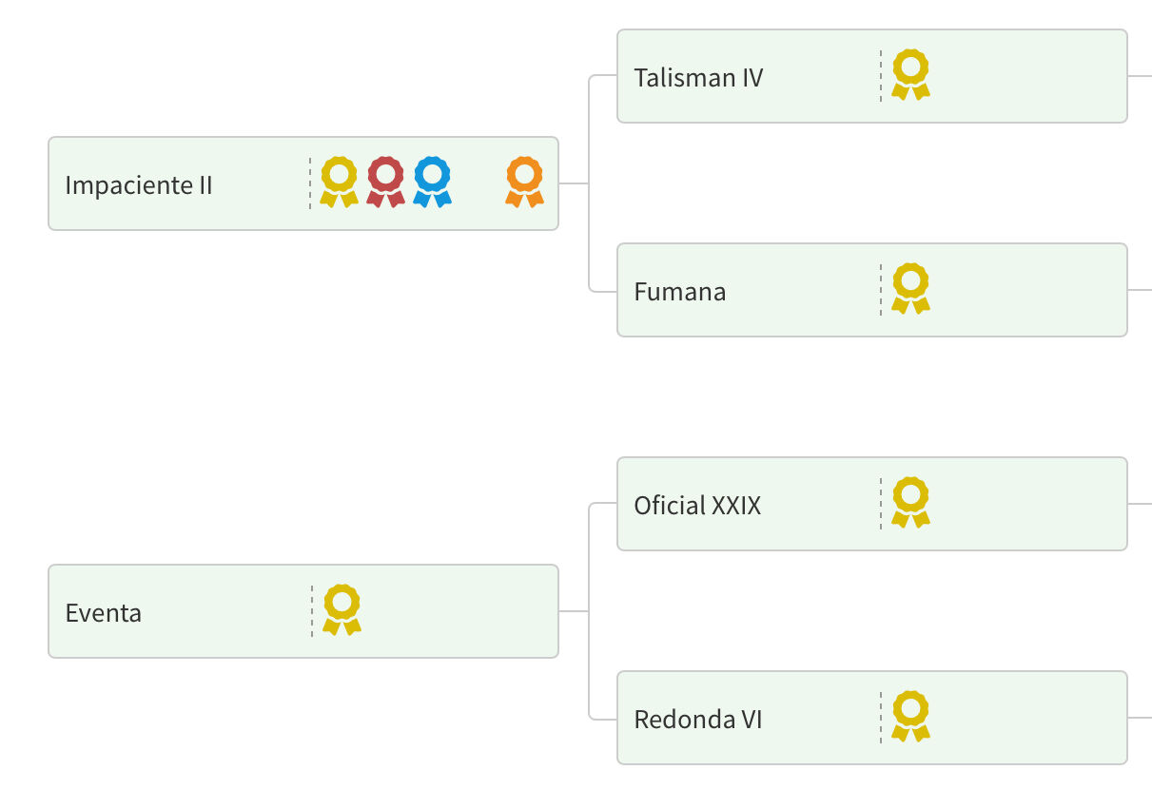The height and width of the screenshot is (789, 1152).
Task: Click Talisman IV's yellow ribbon icon
Action: point(910,75)
